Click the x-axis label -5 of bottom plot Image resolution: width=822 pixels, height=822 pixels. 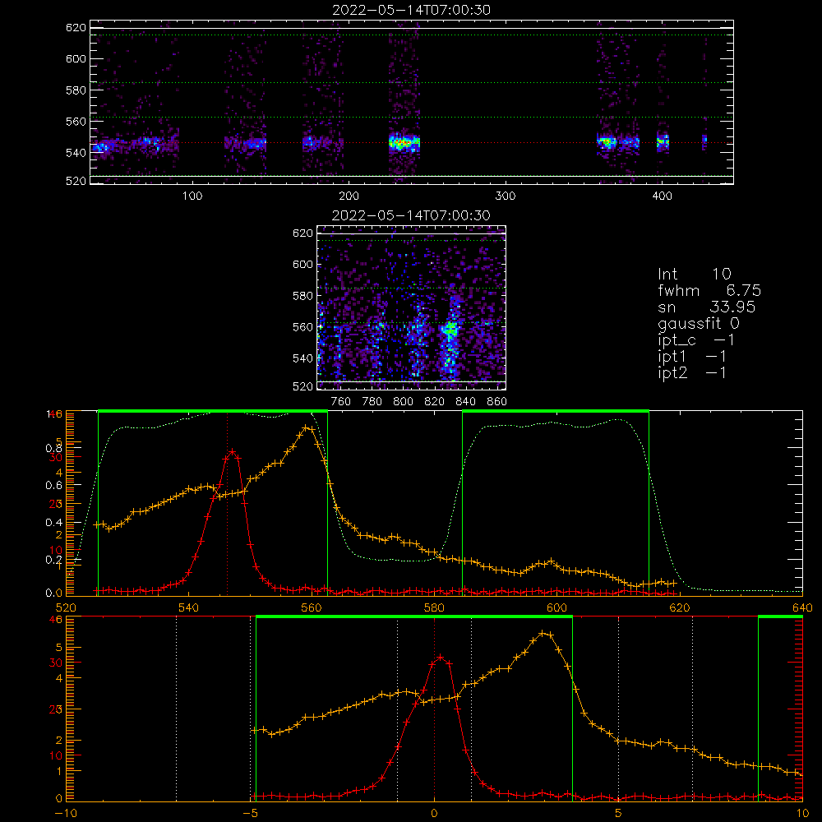250,813
